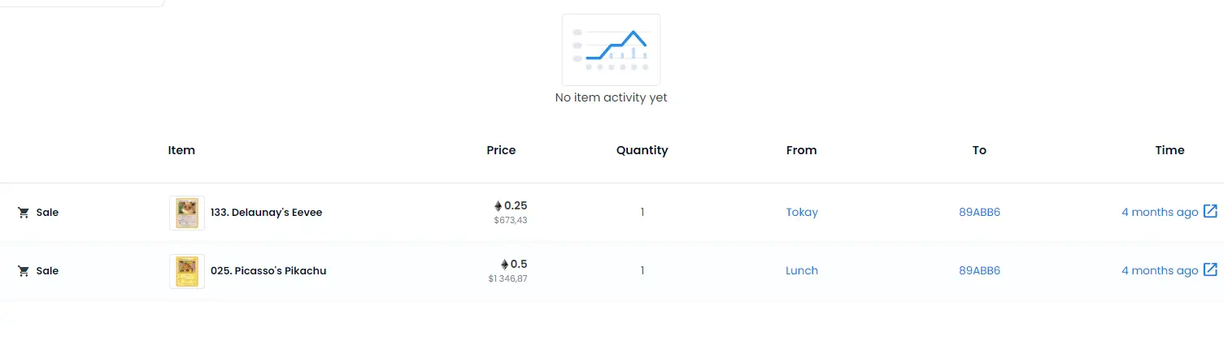1224x362 pixels.
Task: Open '4 months ago' link for Pikachu sale
Action: coord(1160,270)
